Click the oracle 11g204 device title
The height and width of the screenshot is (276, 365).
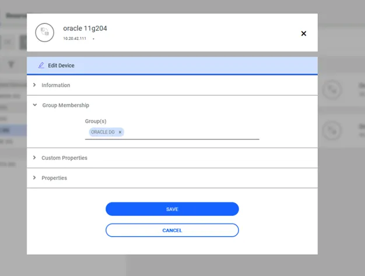click(85, 29)
